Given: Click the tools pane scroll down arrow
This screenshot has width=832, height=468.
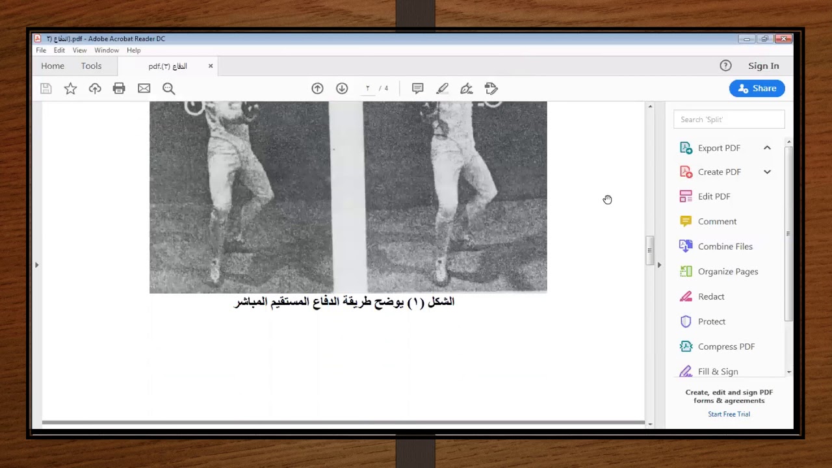Looking at the screenshot, I should coord(789,372).
